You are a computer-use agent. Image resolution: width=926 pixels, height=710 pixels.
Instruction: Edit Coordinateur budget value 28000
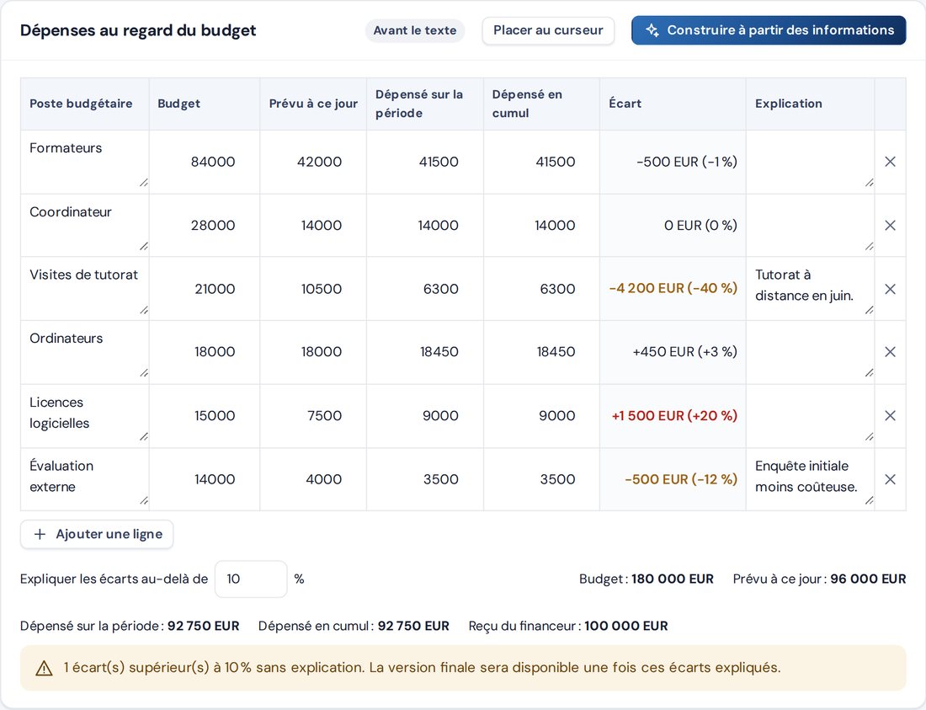click(x=205, y=226)
